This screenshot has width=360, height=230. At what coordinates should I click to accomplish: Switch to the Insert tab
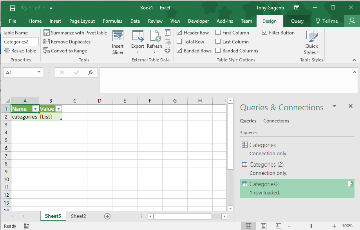click(x=55, y=21)
